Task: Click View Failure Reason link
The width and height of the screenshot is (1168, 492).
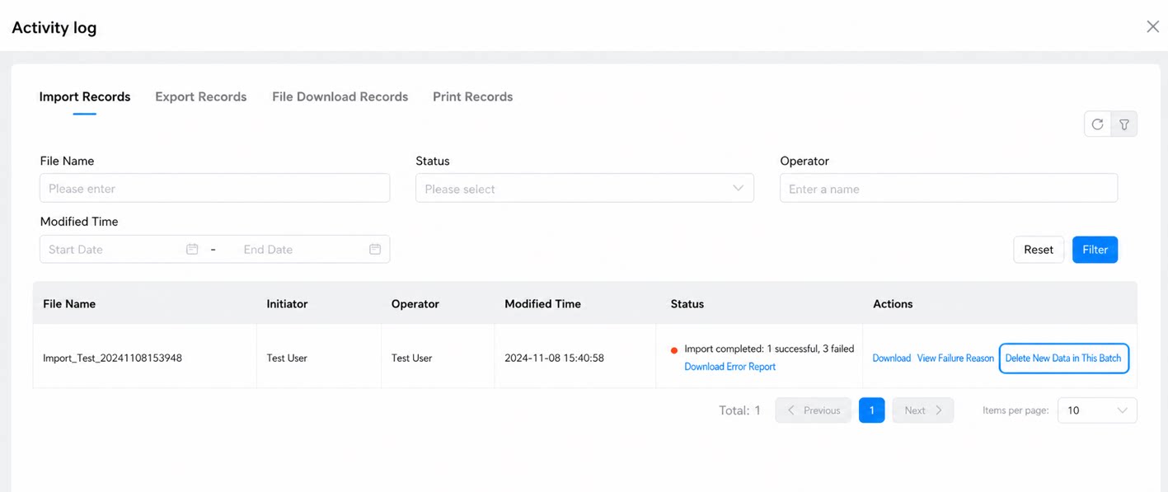Action: (955, 358)
